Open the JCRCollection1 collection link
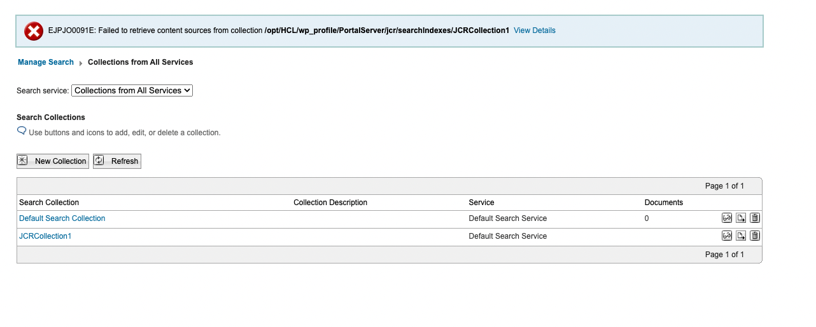The height and width of the screenshot is (327, 816). (x=45, y=236)
